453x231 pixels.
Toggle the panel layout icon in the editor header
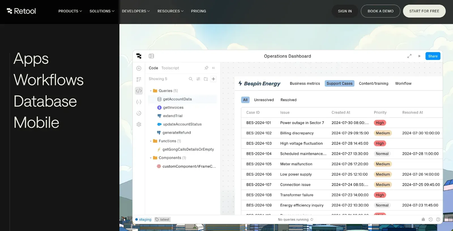point(151,56)
